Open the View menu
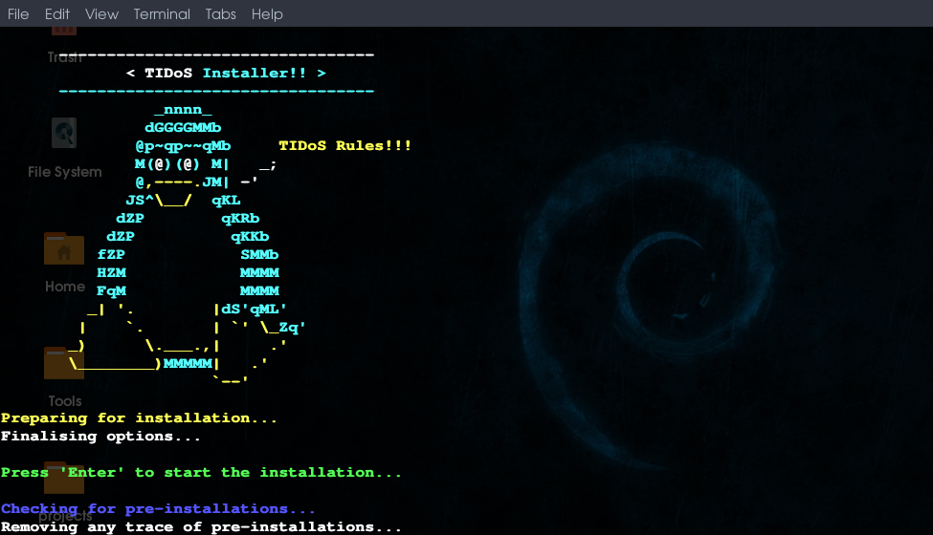The height and width of the screenshot is (535, 933). tap(101, 13)
